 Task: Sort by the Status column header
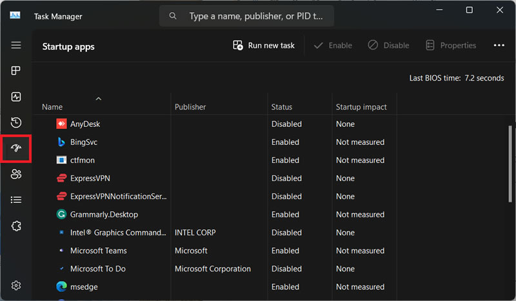point(282,107)
